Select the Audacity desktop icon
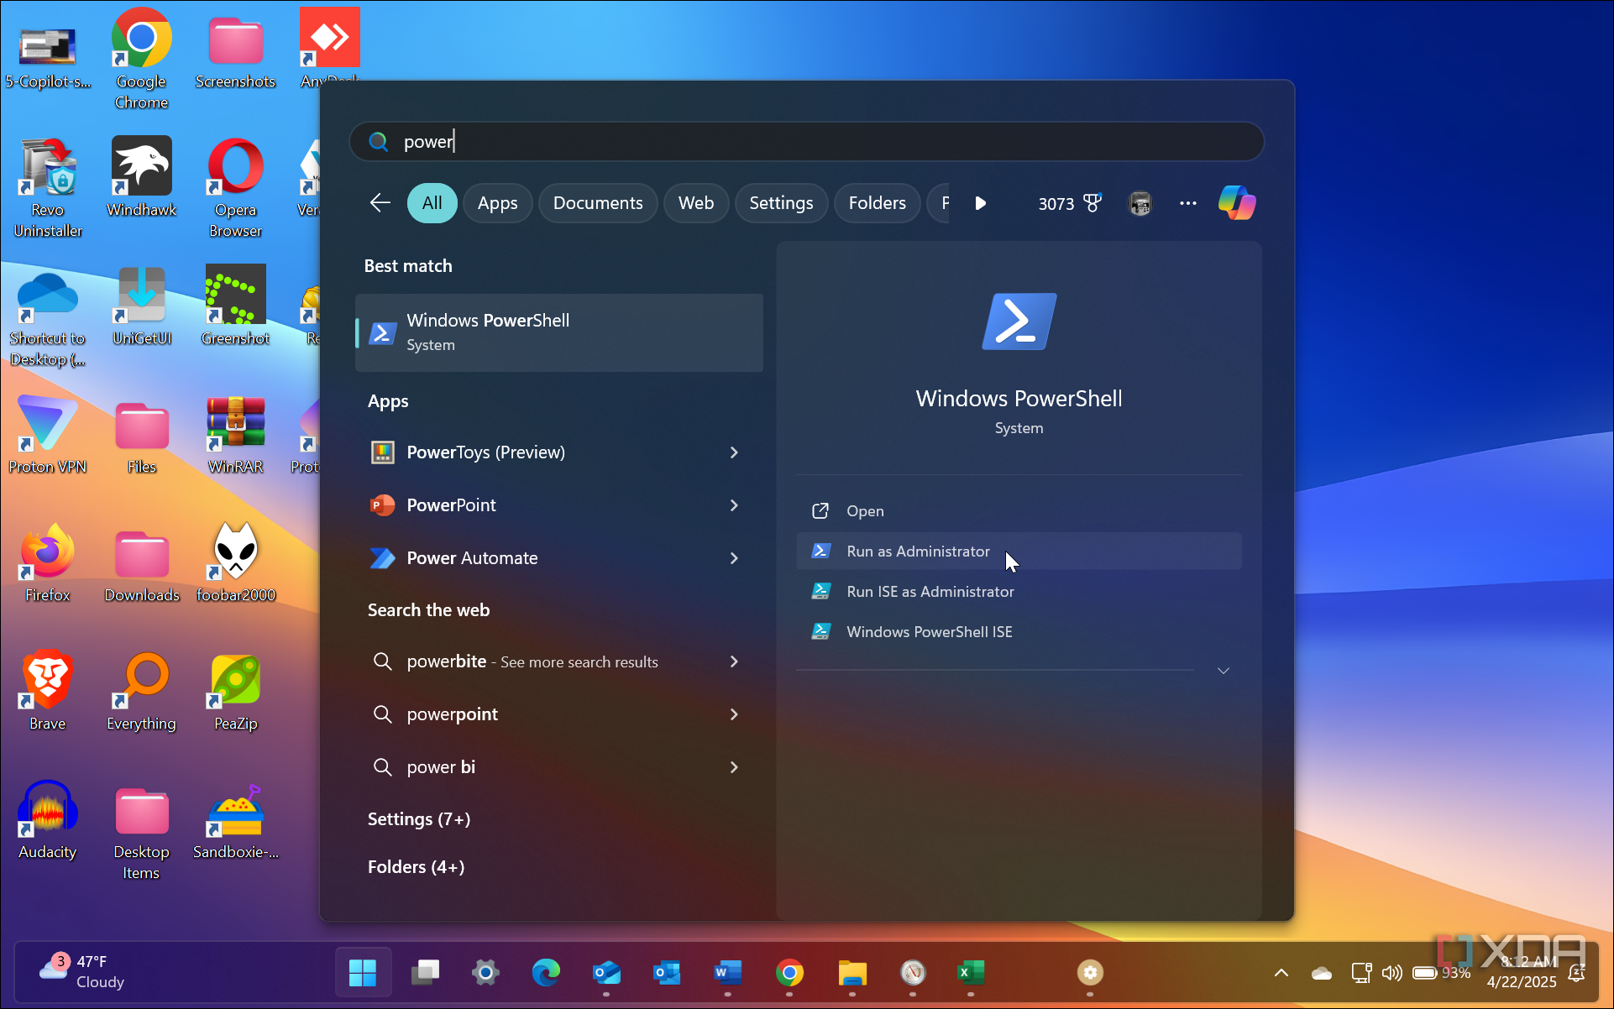The image size is (1614, 1009). pyautogui.click(x=47, y=819)
